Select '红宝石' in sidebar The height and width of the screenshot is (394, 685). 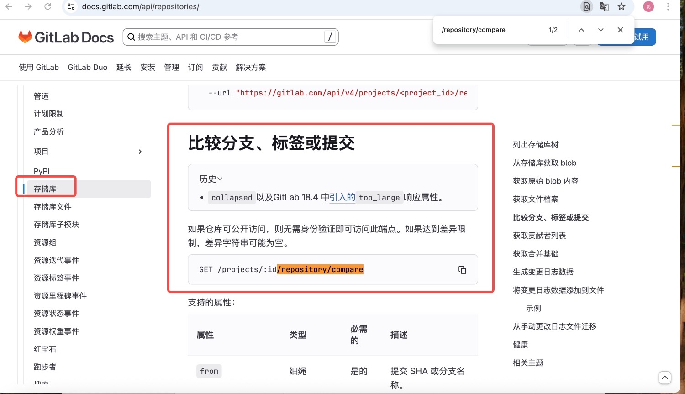click(x=45, y=349)
